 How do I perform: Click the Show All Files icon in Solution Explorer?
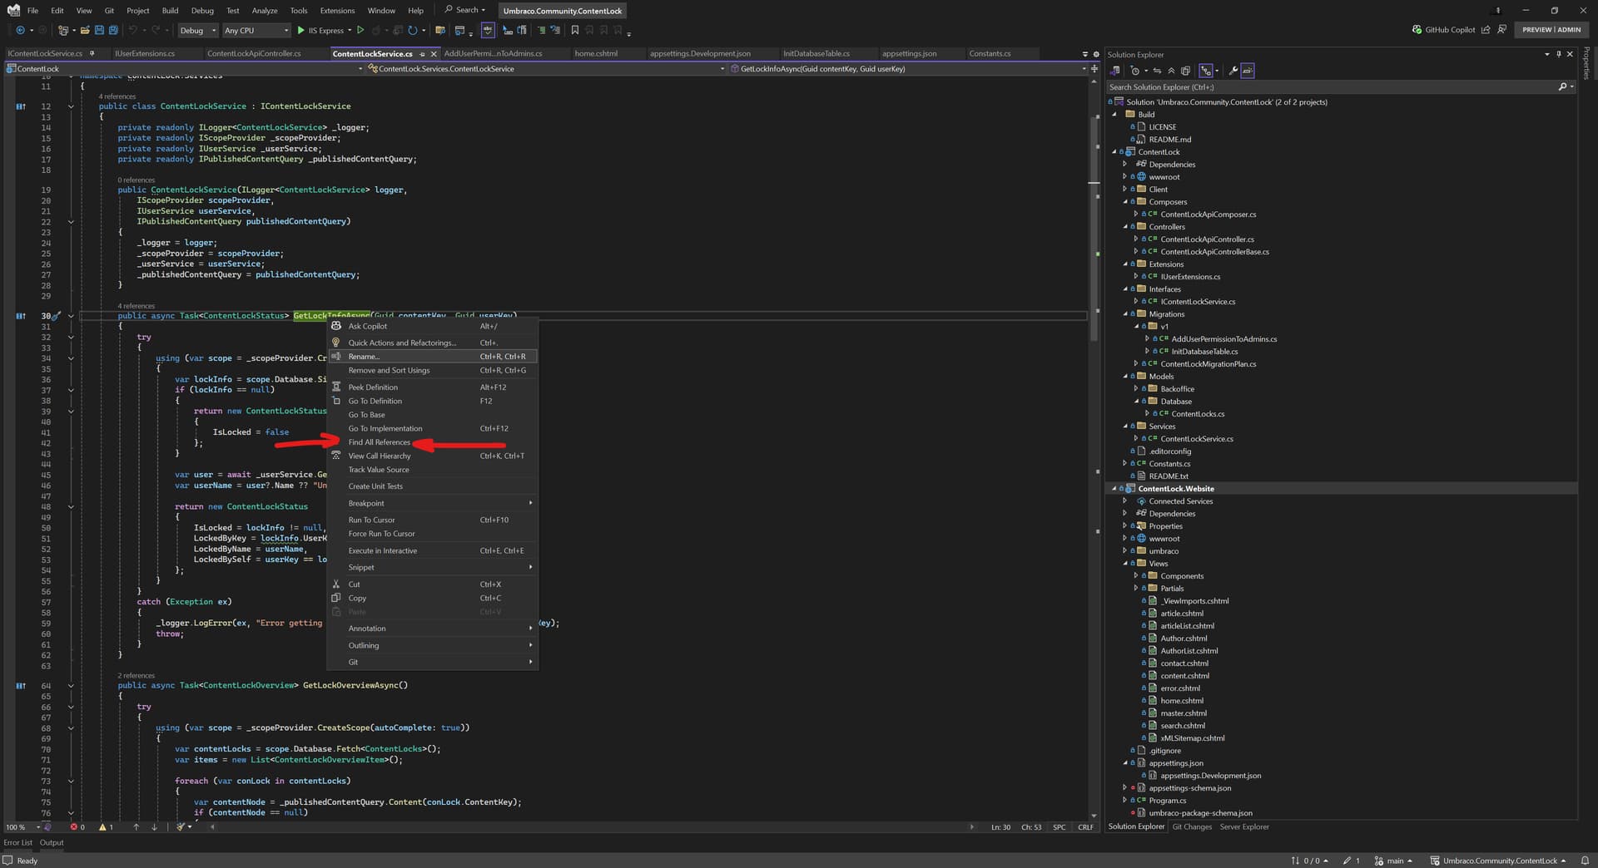coord(1185,71)
